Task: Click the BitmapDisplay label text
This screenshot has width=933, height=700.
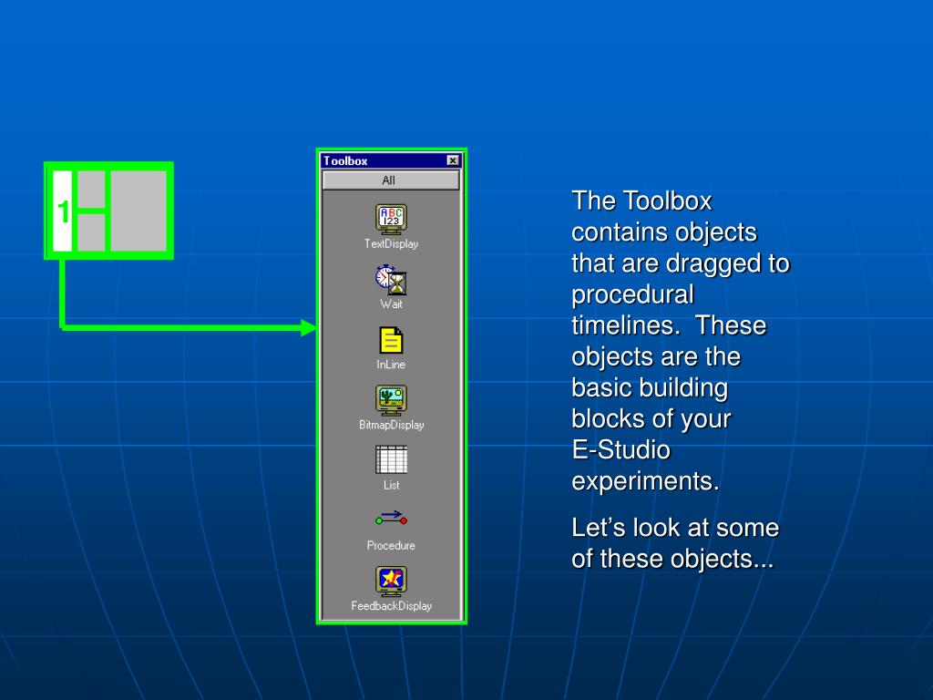Action: 391,425
